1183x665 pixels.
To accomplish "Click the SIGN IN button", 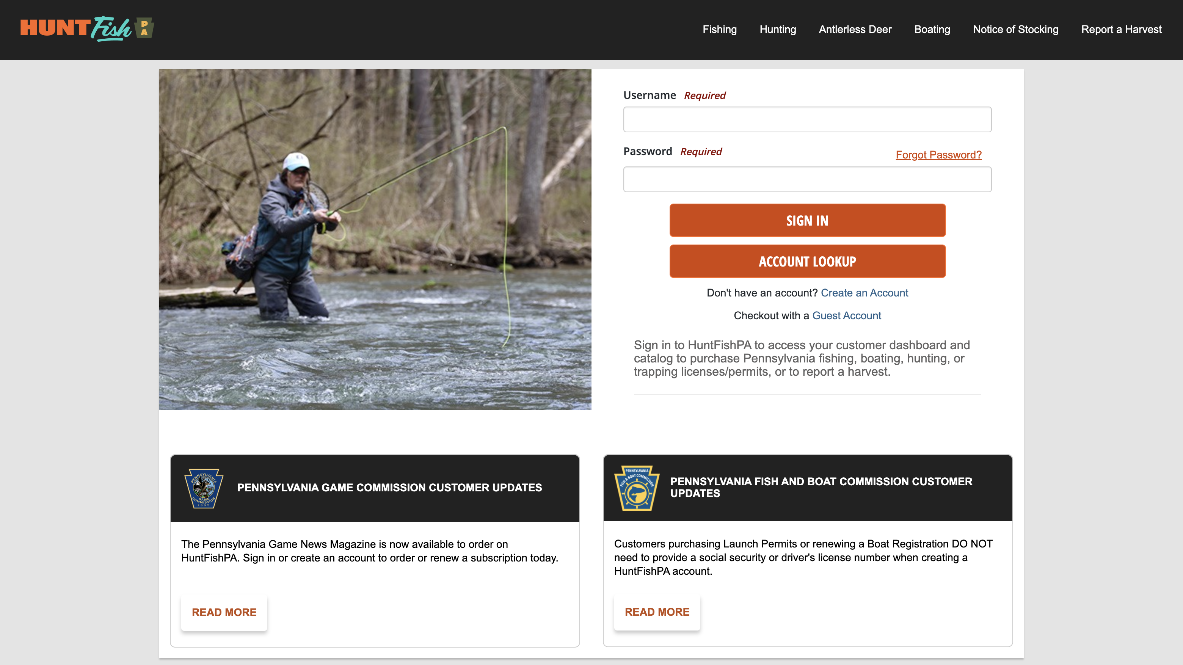I will (x=807, y=220).
